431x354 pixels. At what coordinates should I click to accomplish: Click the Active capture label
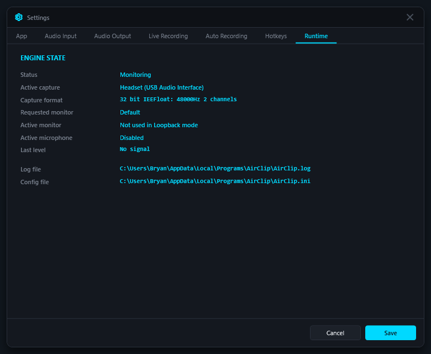tap(40, 87)
